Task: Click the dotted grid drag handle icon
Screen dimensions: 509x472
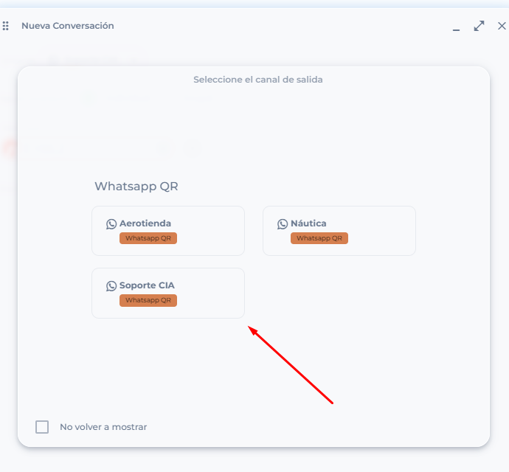Action: point(5,26)
